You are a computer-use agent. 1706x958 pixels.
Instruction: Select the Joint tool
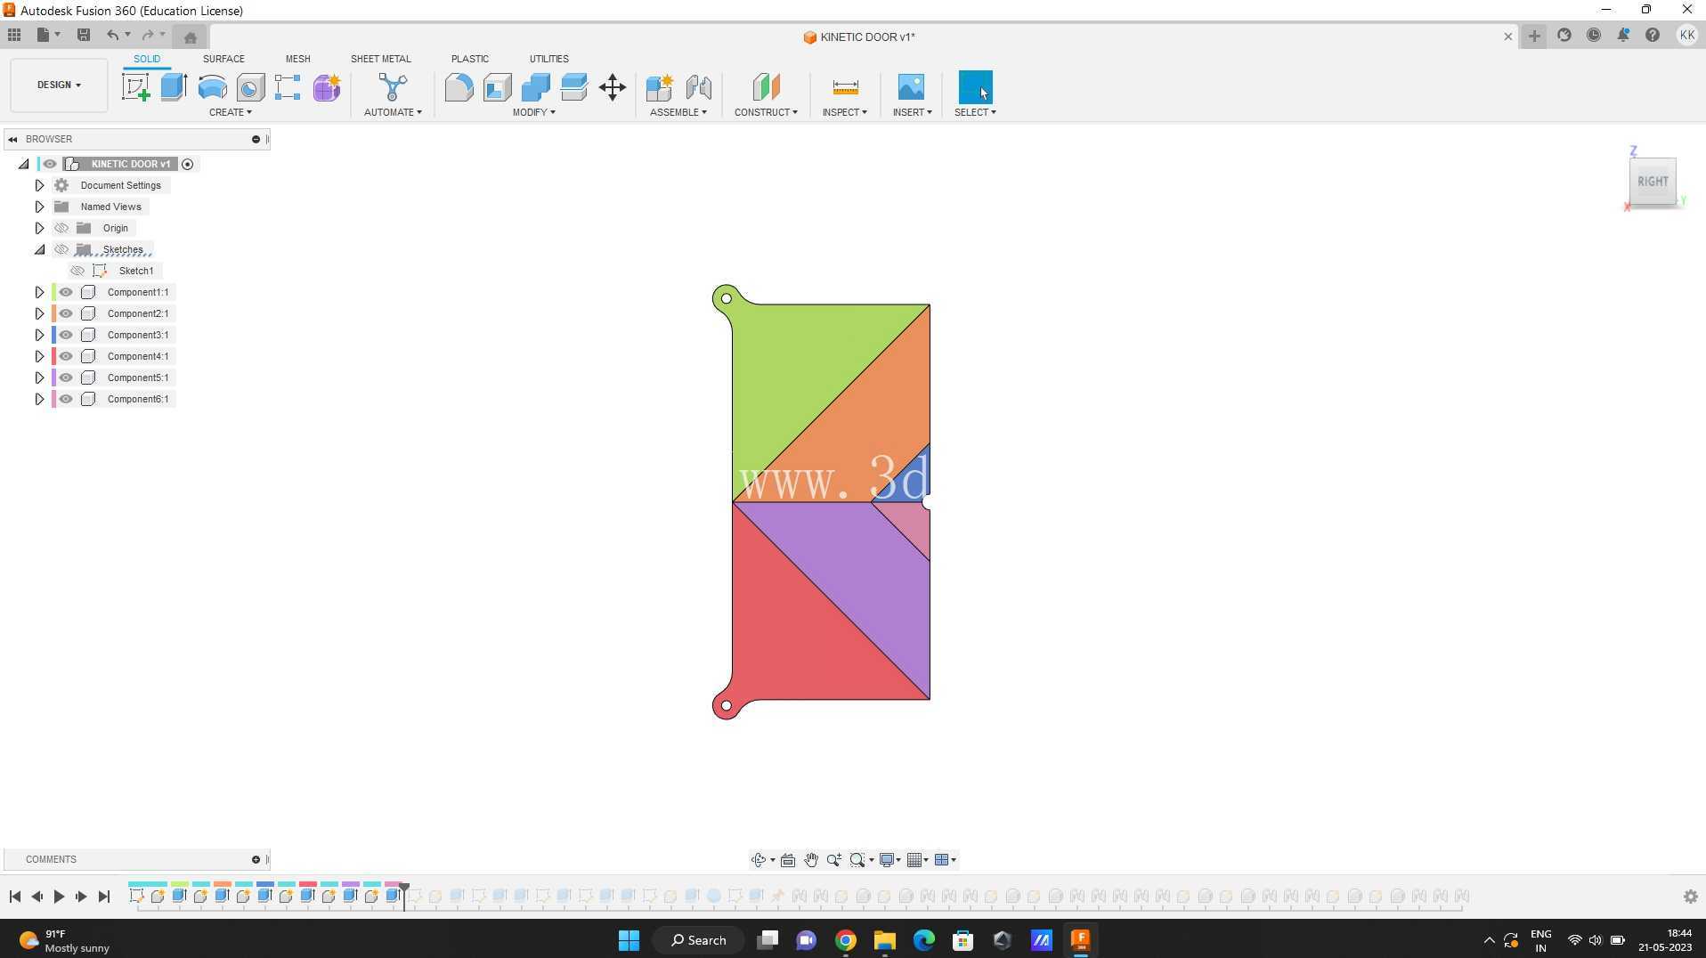point(698,87)
